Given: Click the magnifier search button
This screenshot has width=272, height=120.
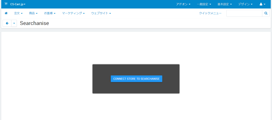Looking at the screenshot, I should point(266,13).
